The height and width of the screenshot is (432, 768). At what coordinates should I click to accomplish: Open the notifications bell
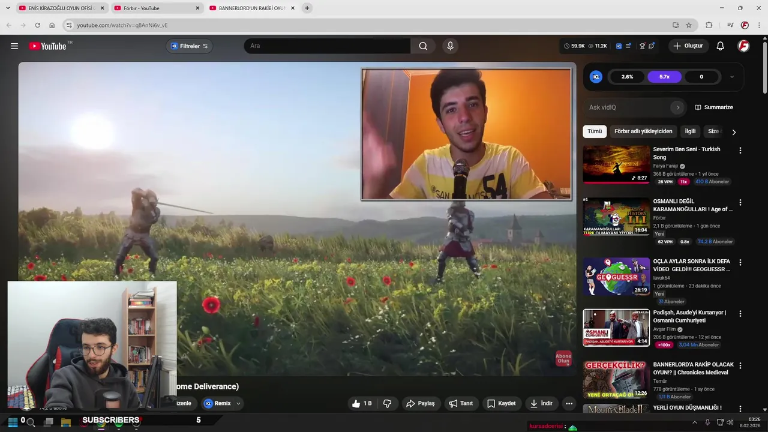click(x=721, y=46)
